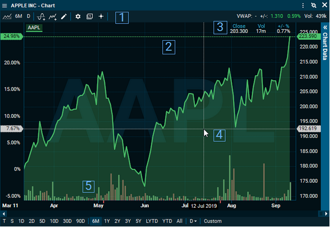Select the YTD range
Image resolution: width=330 pixels, height=227 pixels.
pos(167,221)
